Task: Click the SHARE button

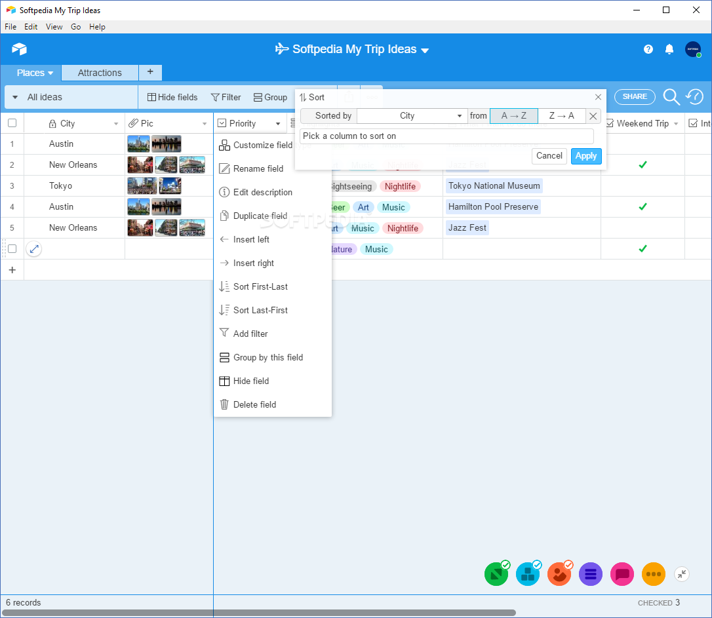Action: tap(635, 96)
